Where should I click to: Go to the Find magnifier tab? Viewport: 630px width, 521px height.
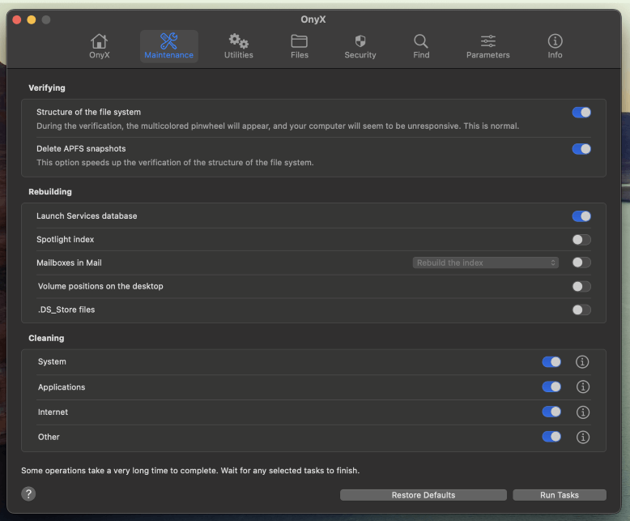[421, 46]
